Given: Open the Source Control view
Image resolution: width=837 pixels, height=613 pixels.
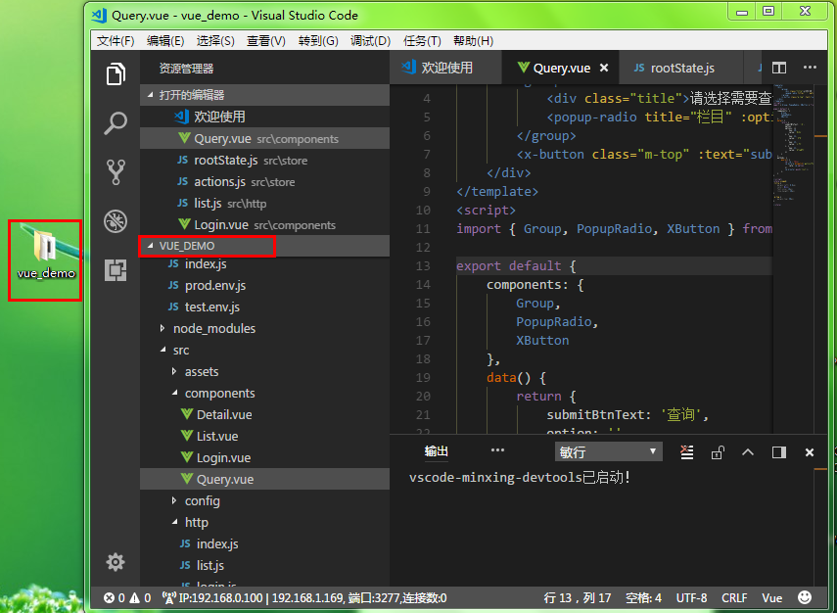Looking at the screenshot, I should click(x=116, y=172).
